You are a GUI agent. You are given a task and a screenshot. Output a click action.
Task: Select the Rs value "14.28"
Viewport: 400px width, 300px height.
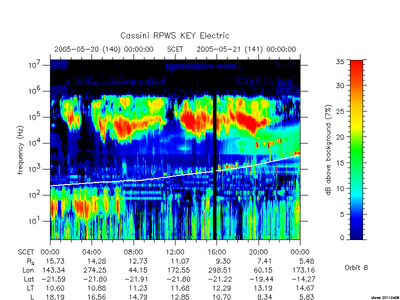click(96, 261)
